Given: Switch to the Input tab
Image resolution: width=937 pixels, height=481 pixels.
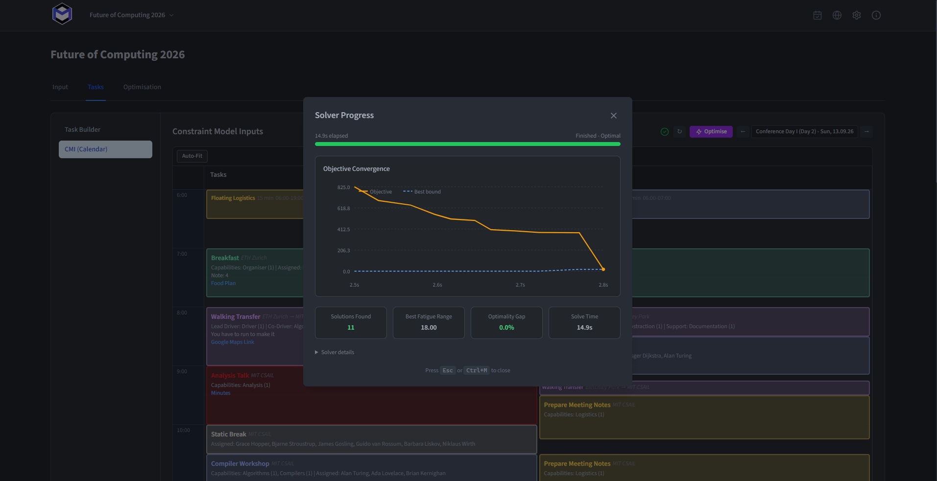Looking at the screenshot, I should 60,87.
